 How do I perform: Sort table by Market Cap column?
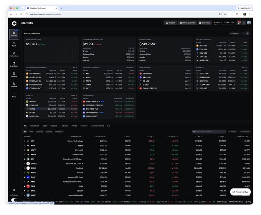pyautogui.click(x=243, y=136)
